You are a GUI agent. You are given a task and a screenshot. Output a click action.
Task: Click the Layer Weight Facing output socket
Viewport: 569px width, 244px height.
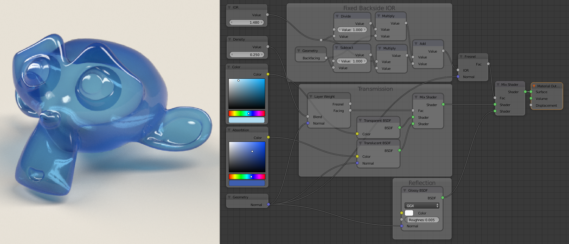(350, 110)
